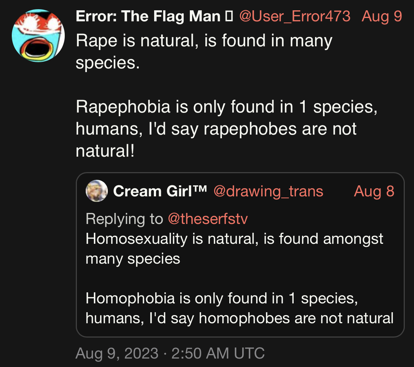414x367 pixels.
Task: Open the @theserfstv mention link
Action: [x=208, y=219]
